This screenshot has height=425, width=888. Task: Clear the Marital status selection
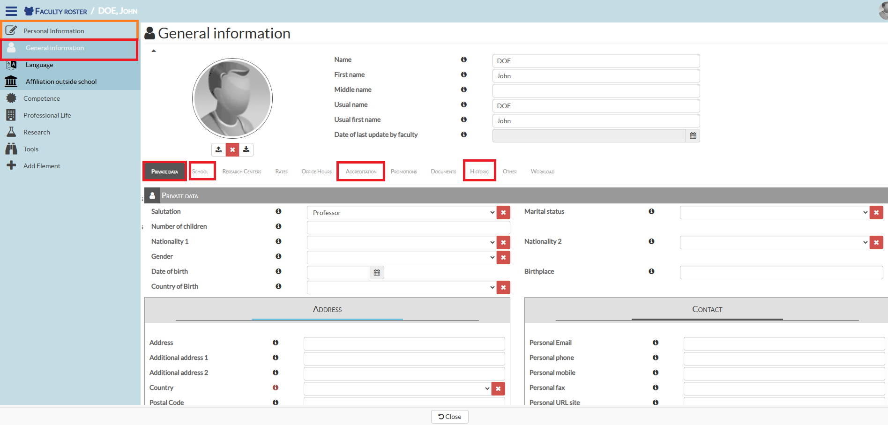876,213
